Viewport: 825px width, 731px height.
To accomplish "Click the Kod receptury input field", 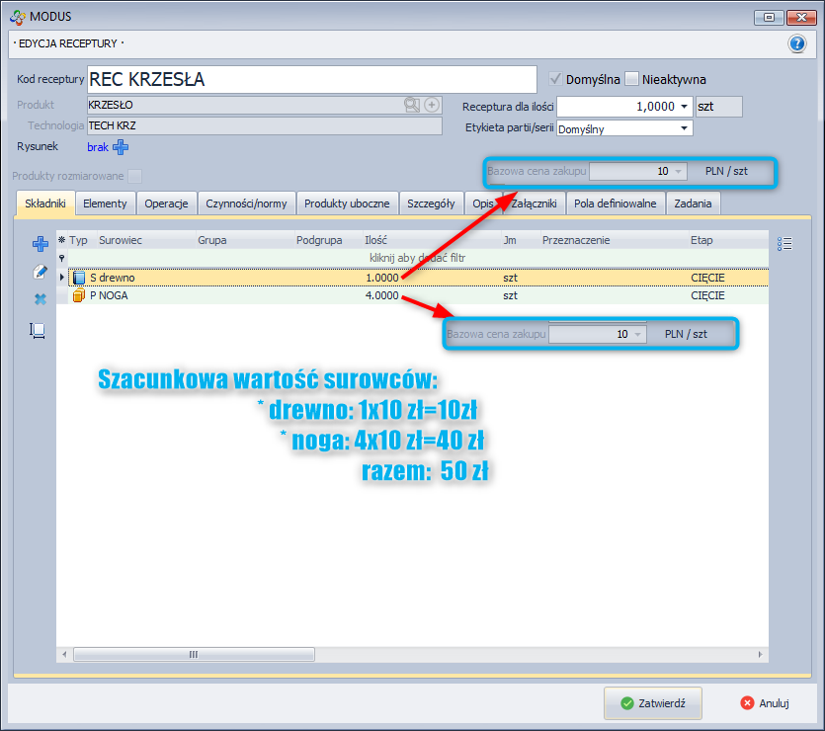I will pos(310,80).
